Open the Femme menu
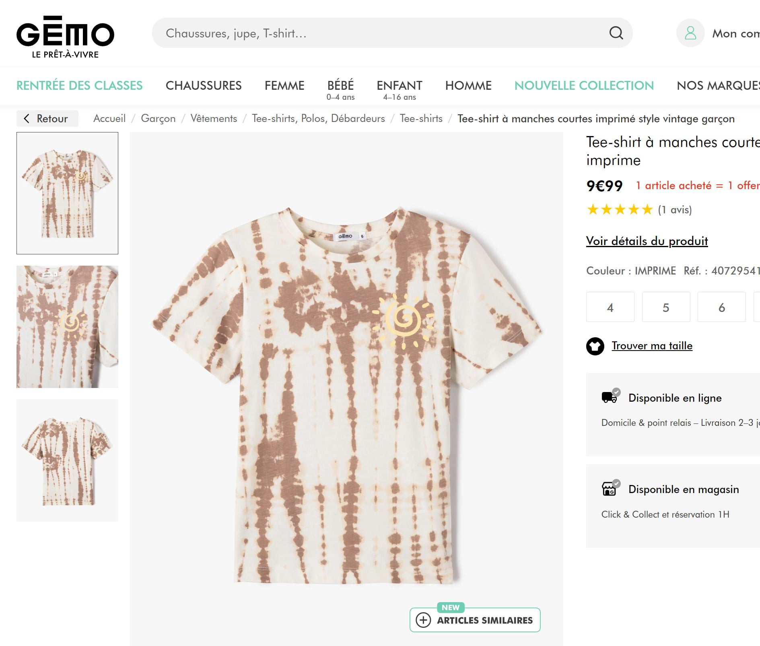The image size is (760, 646). [x=284, y=86]
